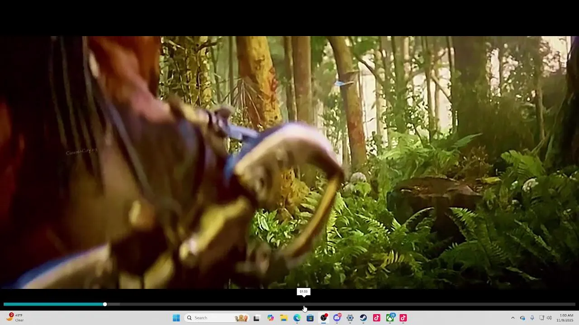Open Steam from the taskbar
Screen dimensions: 579x325
[363, 318]
